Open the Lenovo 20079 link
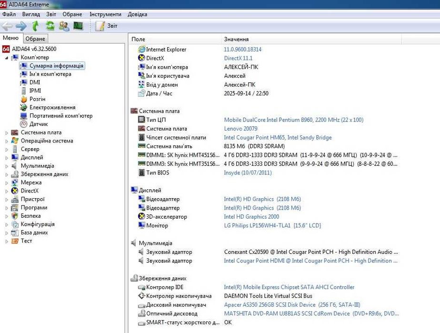 [x=241, y=129]
